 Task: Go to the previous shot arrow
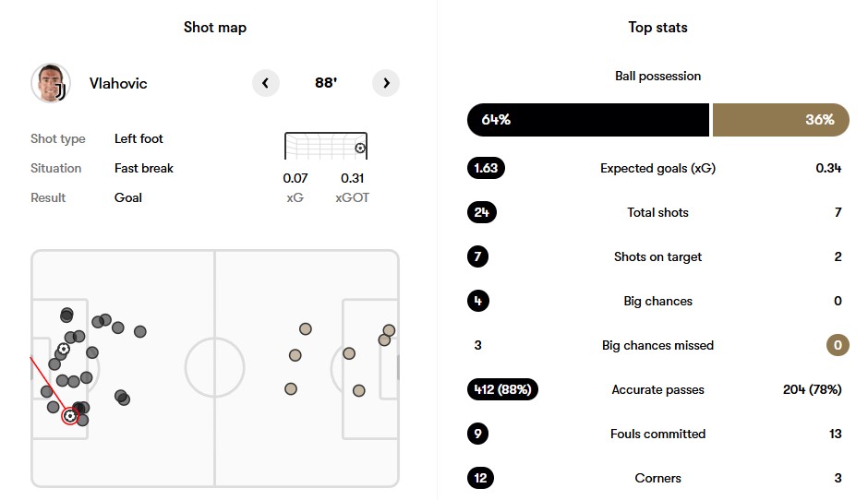point(266,83)
